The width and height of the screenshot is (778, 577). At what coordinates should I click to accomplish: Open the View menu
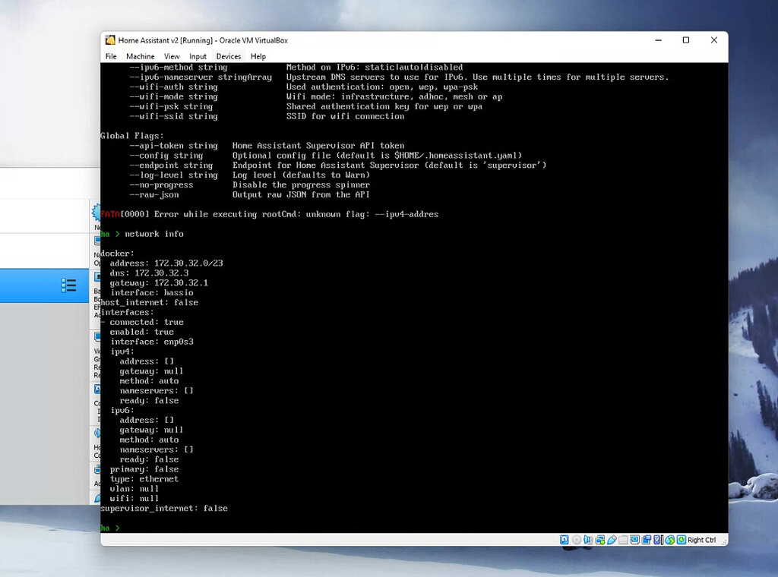(x=172, y=56)
